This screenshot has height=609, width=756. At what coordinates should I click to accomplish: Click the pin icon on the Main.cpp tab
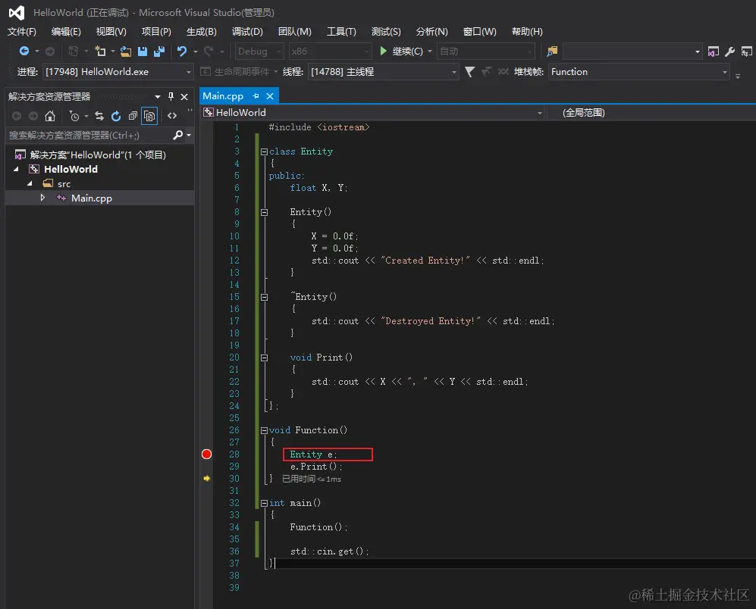click(x=256, y=96)
